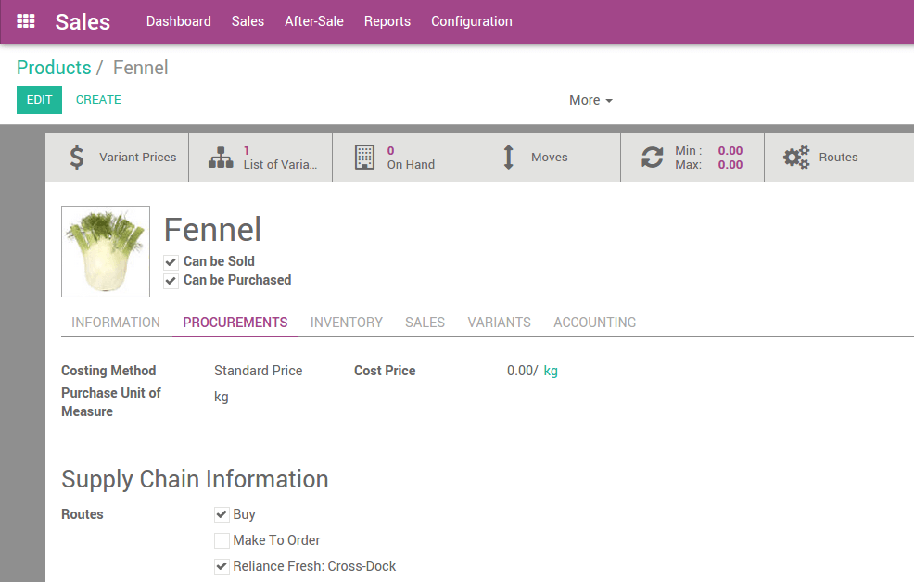Uncheck the Can be Sold checkbox

[x=171, y=261]
